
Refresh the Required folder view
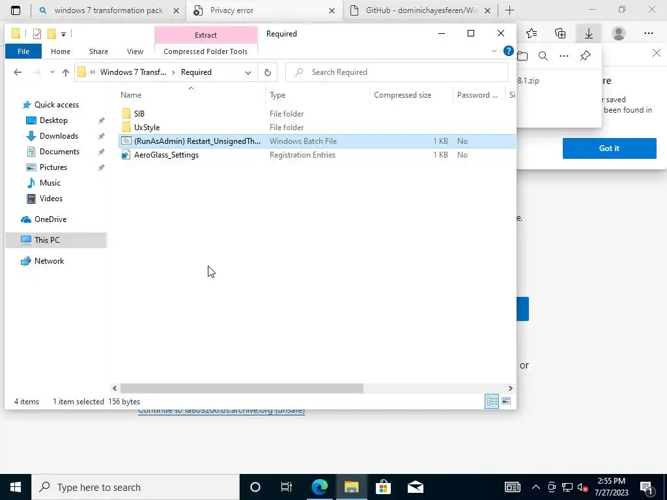pyautogui.click(x=267, y=72)
